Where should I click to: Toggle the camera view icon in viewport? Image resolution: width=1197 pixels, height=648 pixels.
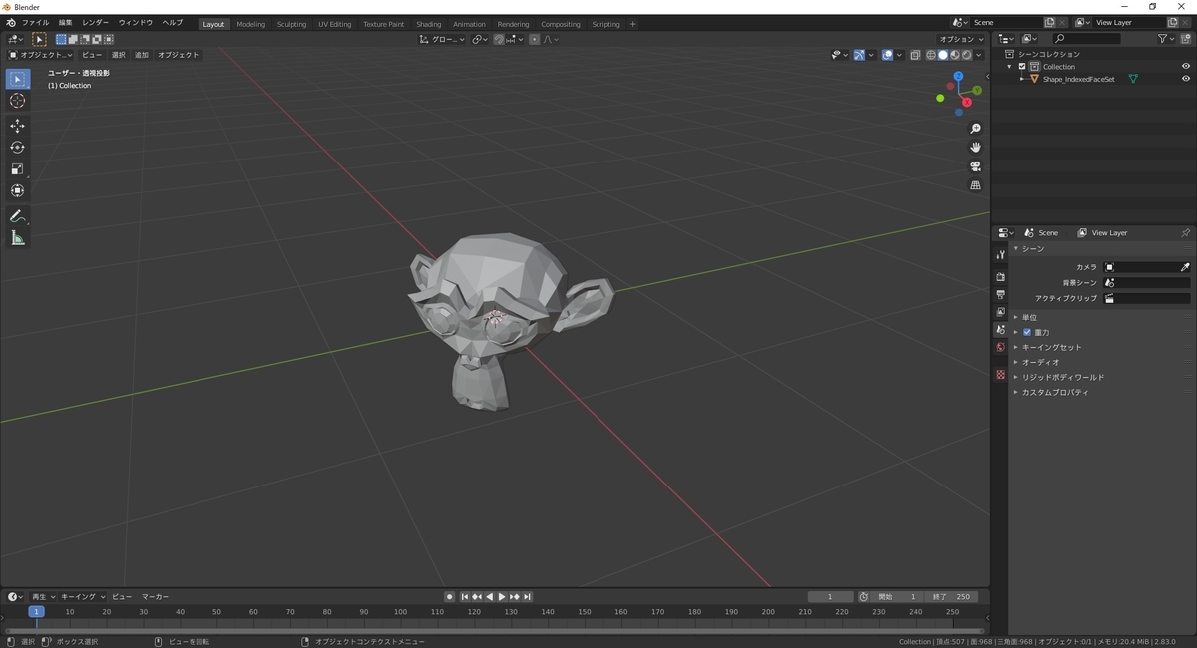(976, 166)
